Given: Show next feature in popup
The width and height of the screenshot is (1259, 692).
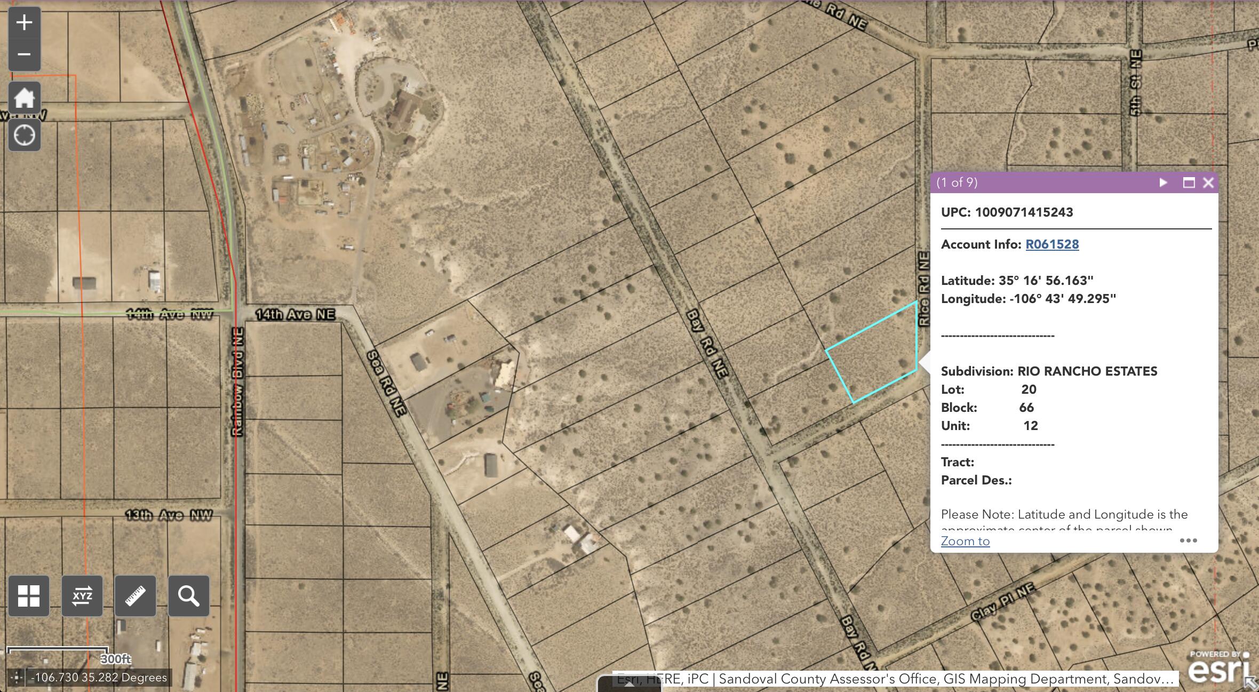Looking at the screenshot, I should click(1163, 182).
